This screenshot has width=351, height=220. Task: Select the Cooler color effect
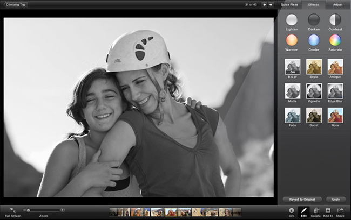[x=314, y=40]
